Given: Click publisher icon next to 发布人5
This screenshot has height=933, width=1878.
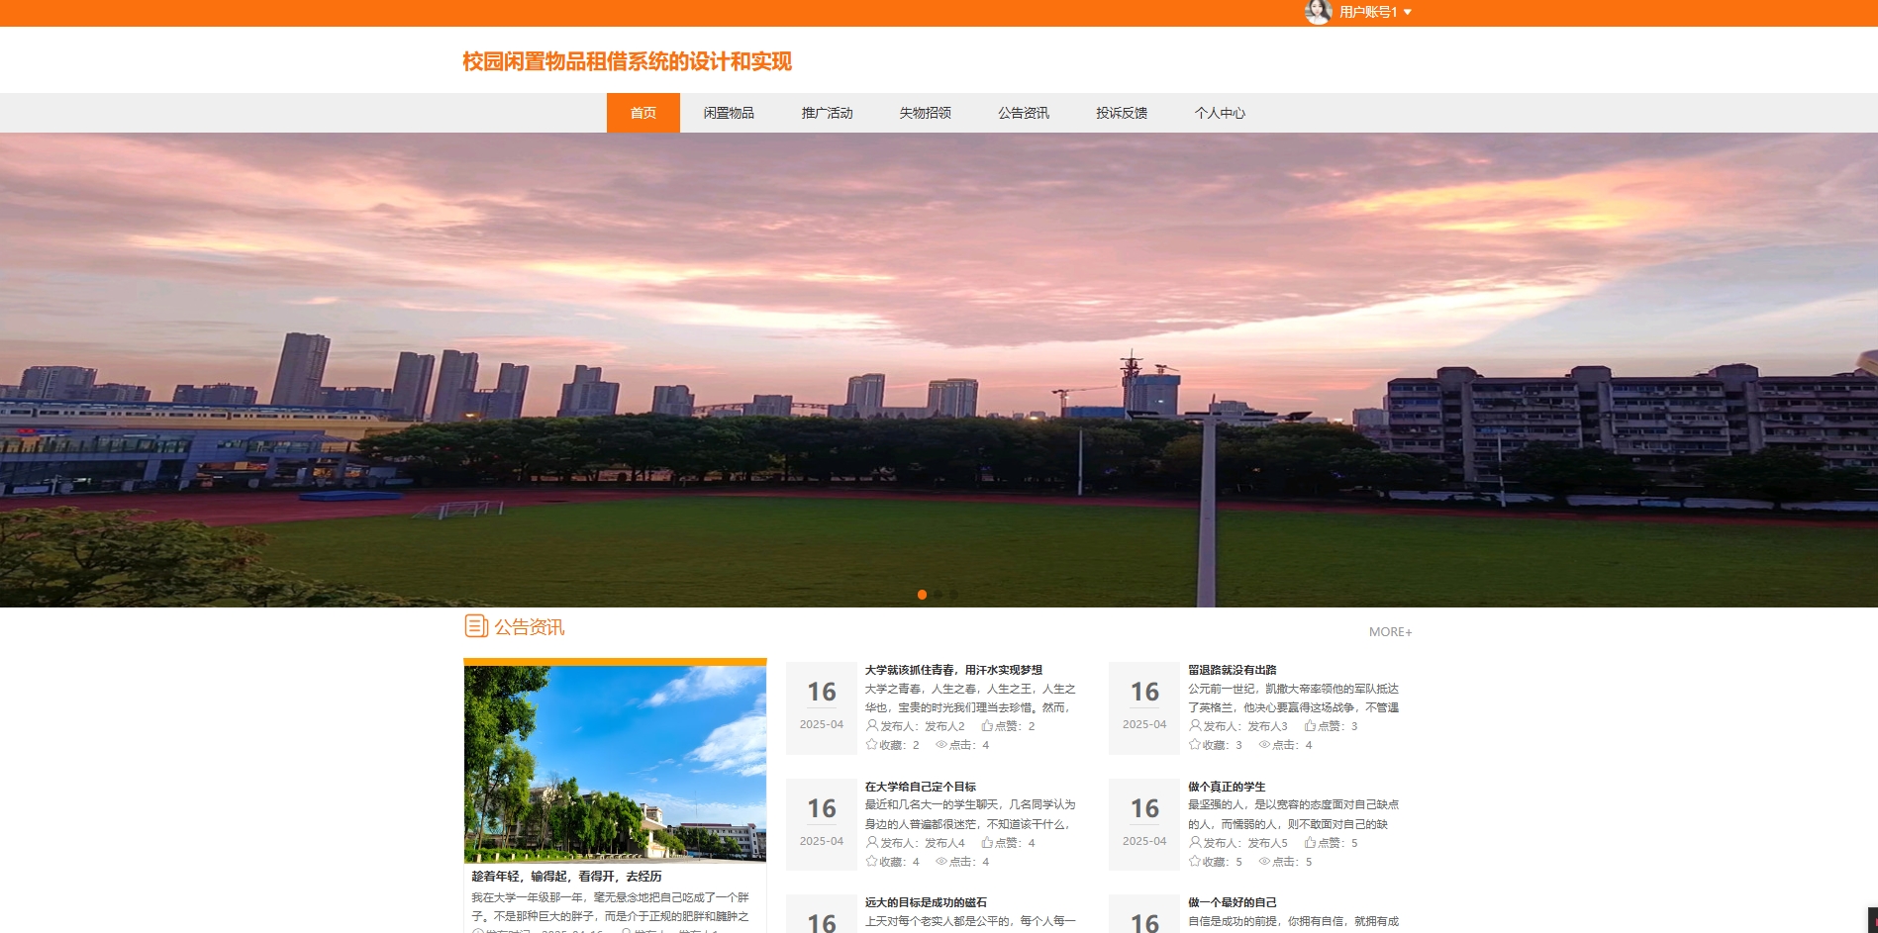Looking at the screenshot, I should point(1195,842).
